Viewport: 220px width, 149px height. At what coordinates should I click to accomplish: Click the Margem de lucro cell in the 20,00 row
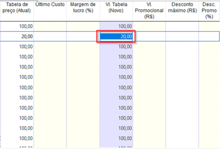click(83, 36)
